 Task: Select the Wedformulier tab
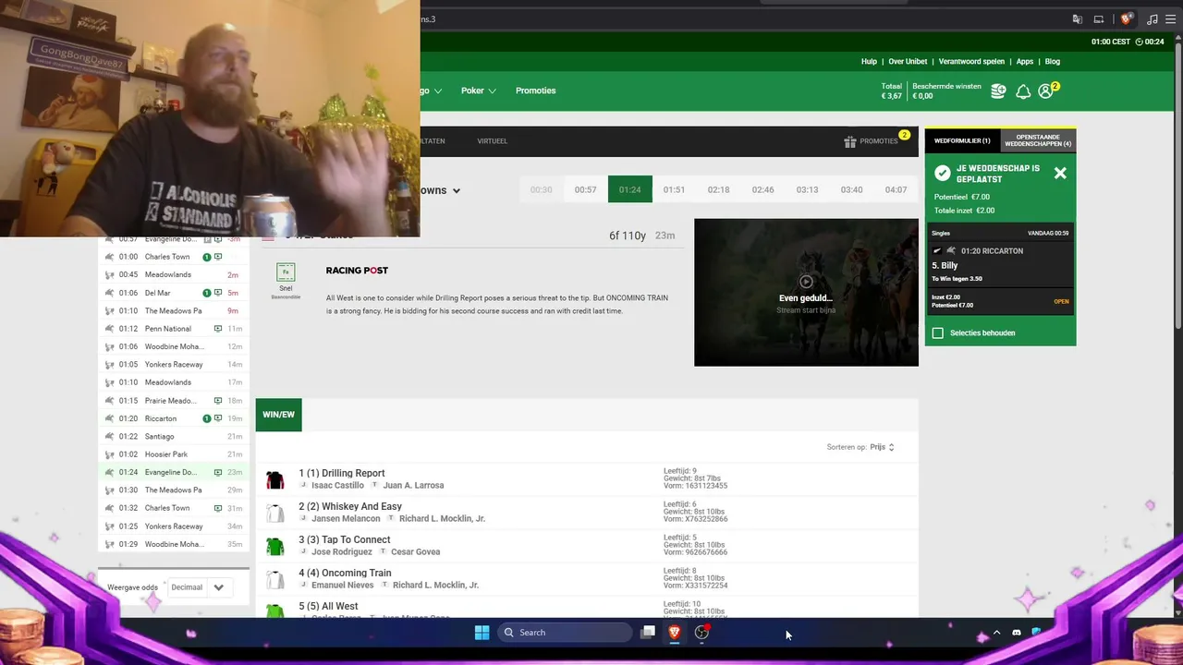click(962, 140)
